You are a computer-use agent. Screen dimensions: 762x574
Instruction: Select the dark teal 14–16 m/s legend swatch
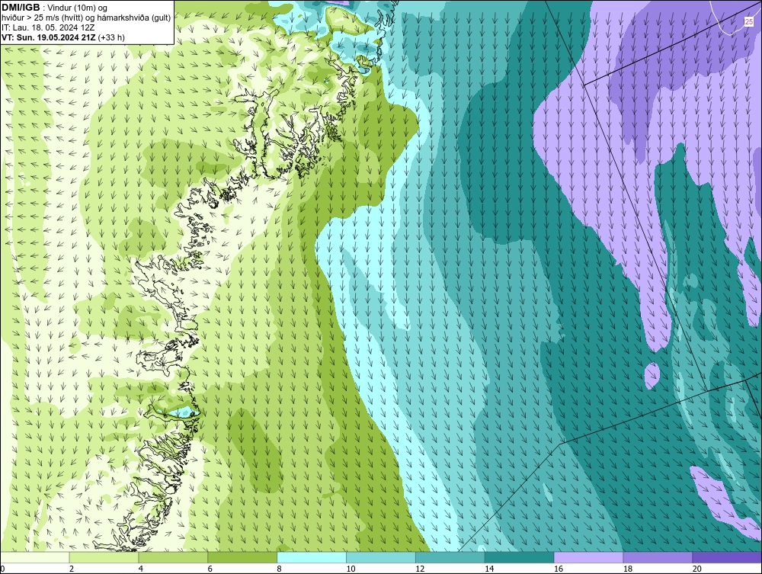pos(520,557)
